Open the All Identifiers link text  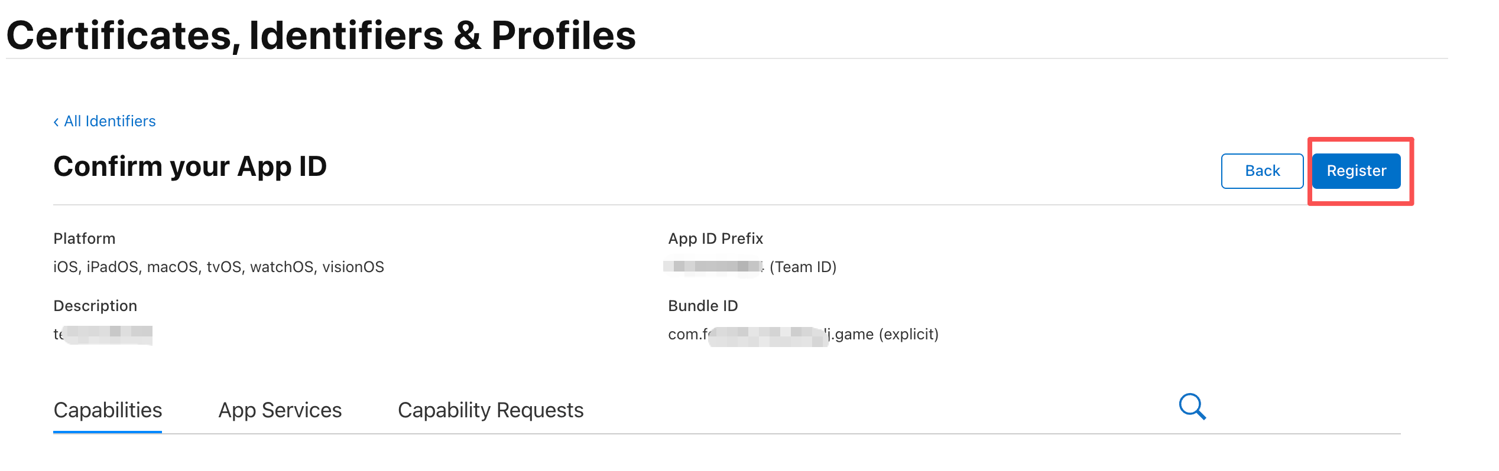tap(110, 122)
